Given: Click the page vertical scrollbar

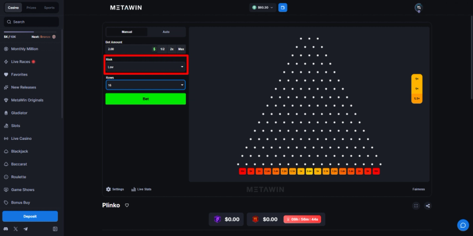Looking at the screenshot, I should tap(471, 58).
